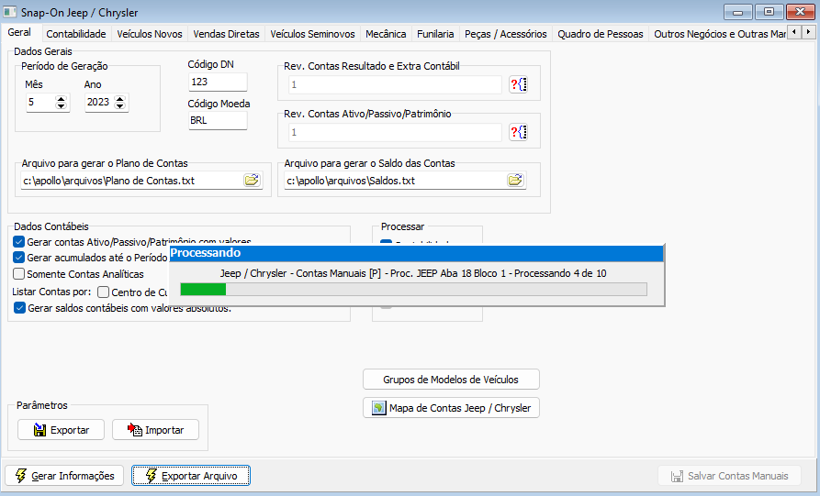Click the Plano de Contas file path field

click(x=132, y=181)
